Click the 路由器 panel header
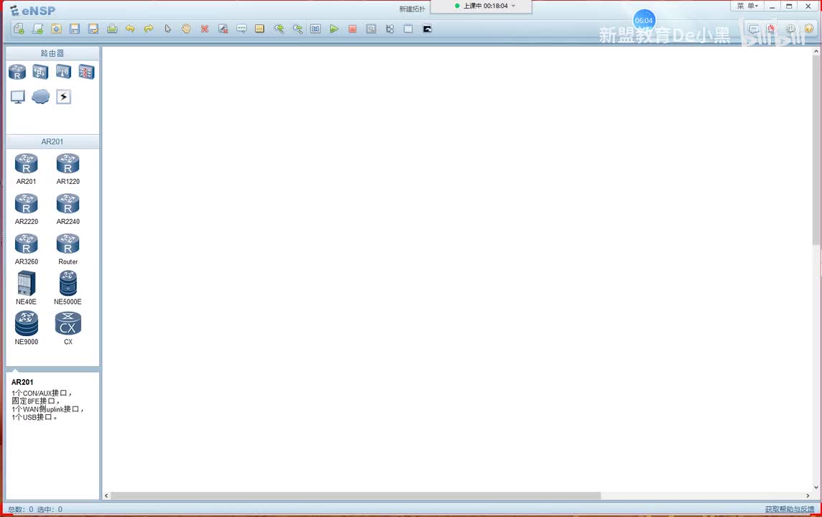The image size is (822, 517). (x=52, y=53)
